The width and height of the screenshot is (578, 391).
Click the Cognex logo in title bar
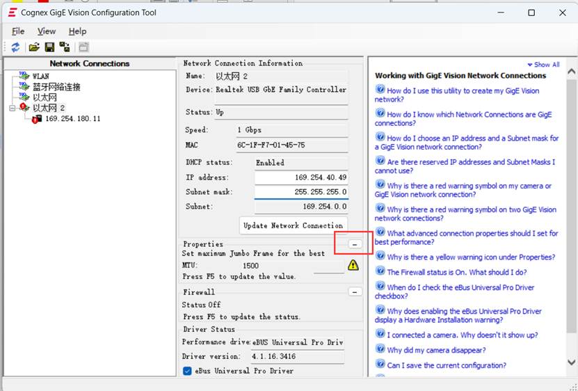tap(13, 13)
